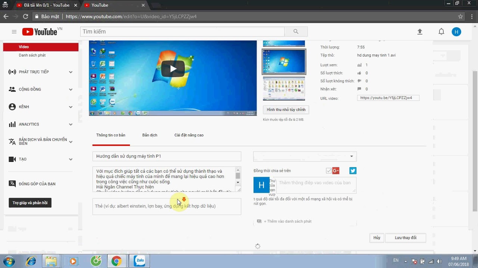The height and width of the screenshot is (268, 478).
Task: Click the Phát trực tiếp live icon
Action: coord(12,72)
